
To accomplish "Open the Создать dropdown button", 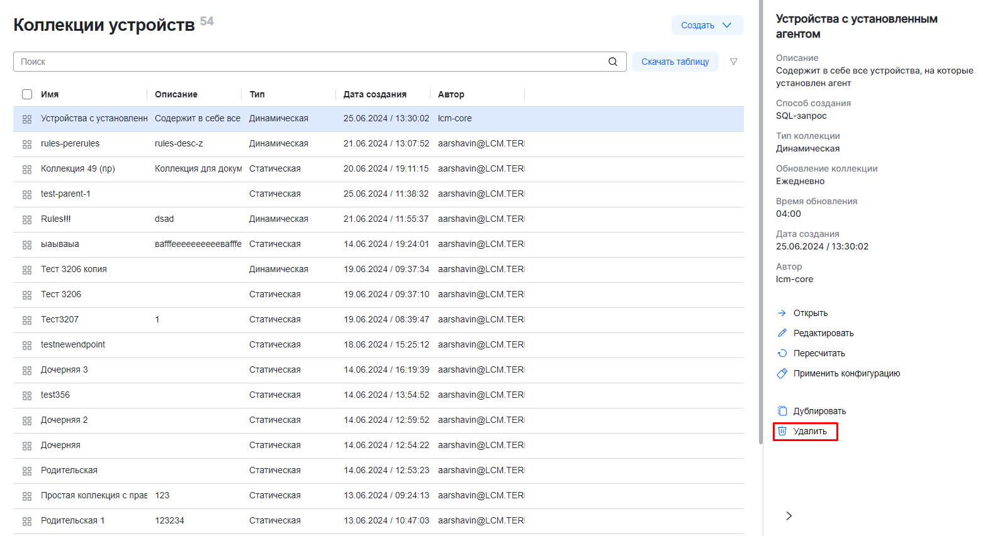I will click(707, 25).
